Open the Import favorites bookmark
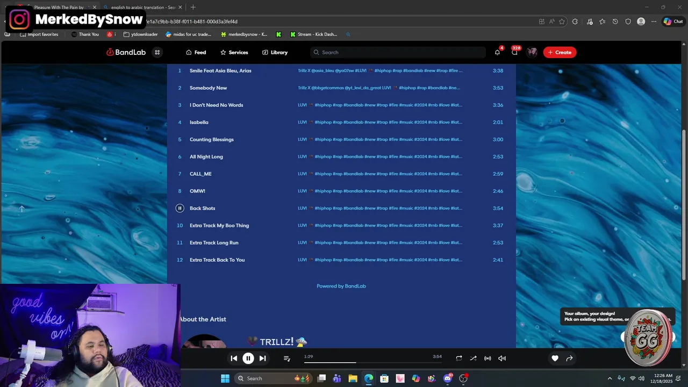The height and width of the screenshot is (387, 688). click(x=39, y=34)
